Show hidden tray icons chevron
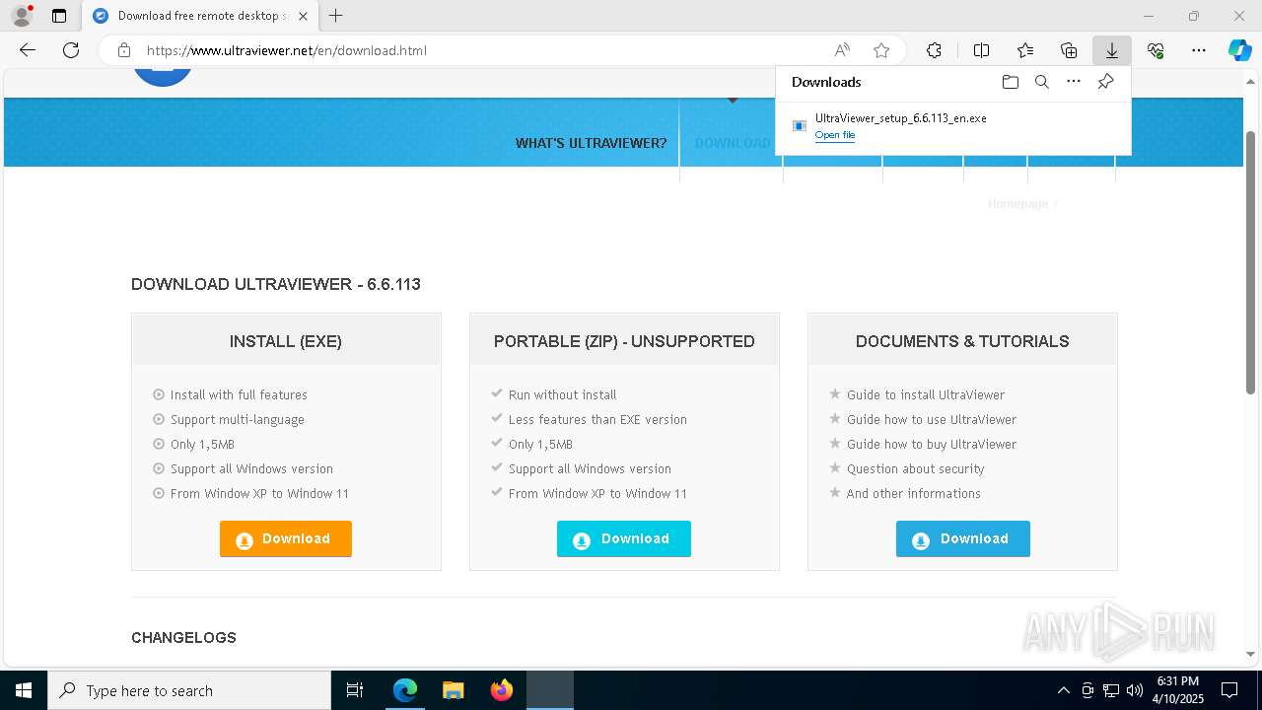 tap(1063, 690)
